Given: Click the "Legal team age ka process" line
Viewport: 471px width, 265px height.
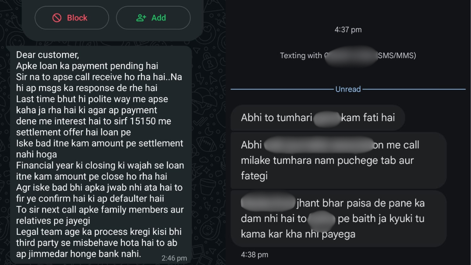Looking at the screenshot, I should (x=99, y=232).
